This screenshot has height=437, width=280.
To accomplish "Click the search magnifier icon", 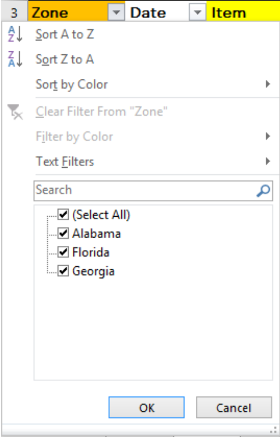I will click(x=263, y=190).
